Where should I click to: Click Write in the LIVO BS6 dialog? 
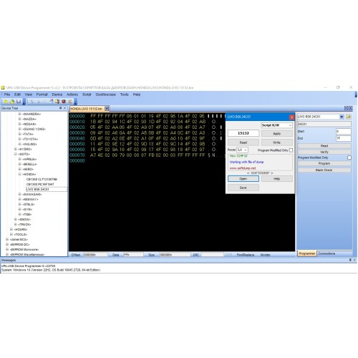click(277, 142)
